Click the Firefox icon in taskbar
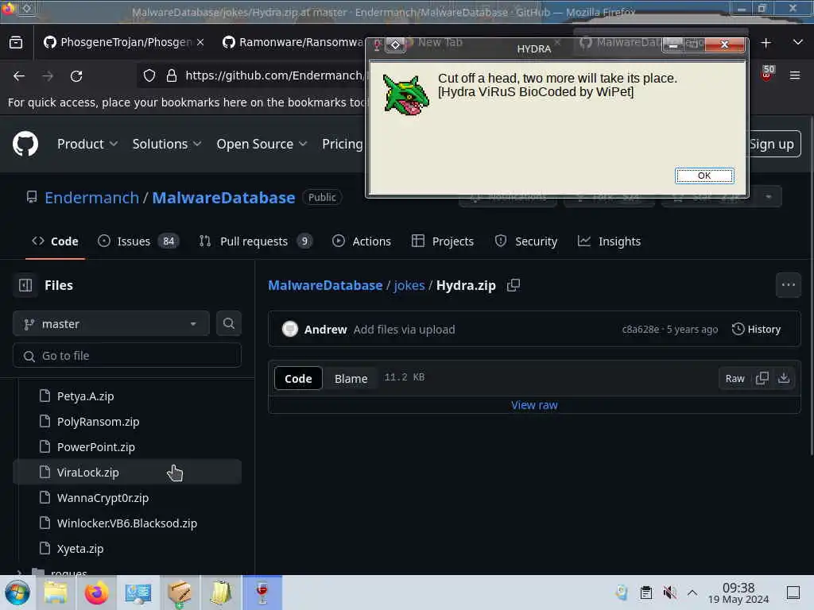The width and height of the screenshot is (814, 610). [x=96, y=593]
